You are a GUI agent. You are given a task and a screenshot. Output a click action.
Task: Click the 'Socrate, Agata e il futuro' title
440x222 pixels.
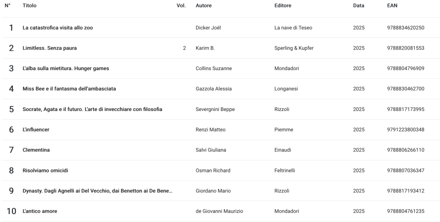(93, 109)
